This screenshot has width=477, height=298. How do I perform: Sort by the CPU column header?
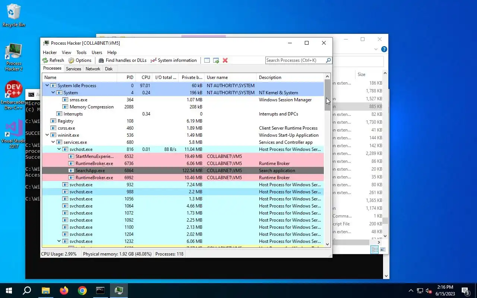[144, 77]
